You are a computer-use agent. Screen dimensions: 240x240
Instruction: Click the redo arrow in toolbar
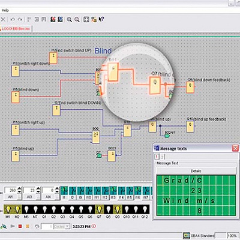point(20,19)
